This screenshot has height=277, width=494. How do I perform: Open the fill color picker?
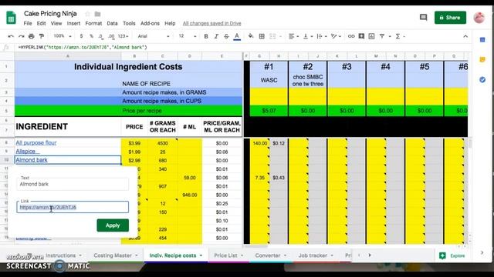[x=251, y=36]
